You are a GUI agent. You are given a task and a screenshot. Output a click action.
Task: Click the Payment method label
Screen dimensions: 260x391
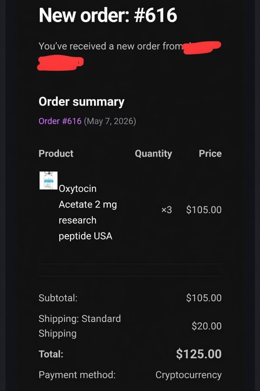coord(77,375)
